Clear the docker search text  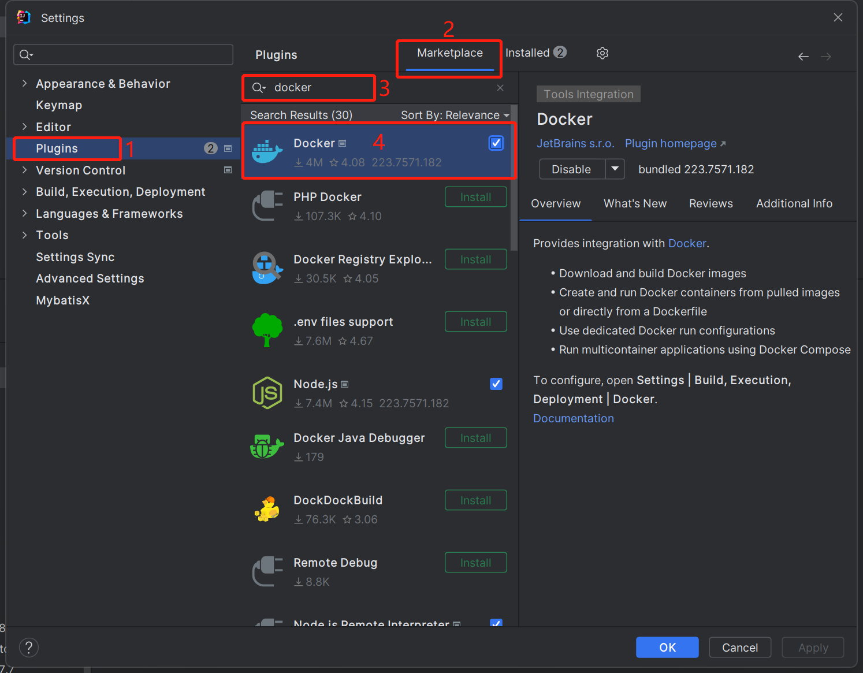tap(500, 88)
